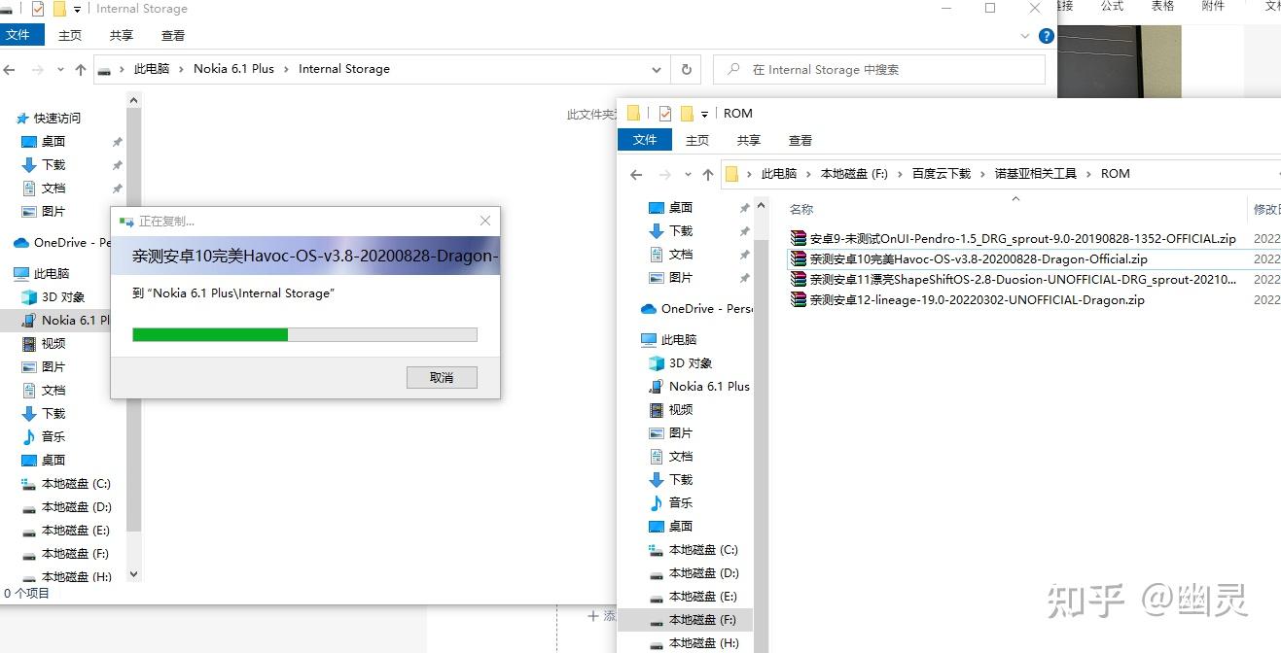Sort by 名称 column header in ROM window
Screen dimensions: 1281x653
[801, 209]
